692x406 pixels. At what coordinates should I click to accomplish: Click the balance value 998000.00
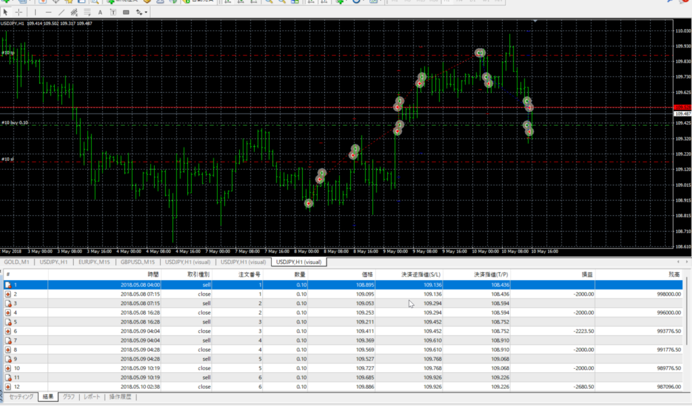pos(668,294)
